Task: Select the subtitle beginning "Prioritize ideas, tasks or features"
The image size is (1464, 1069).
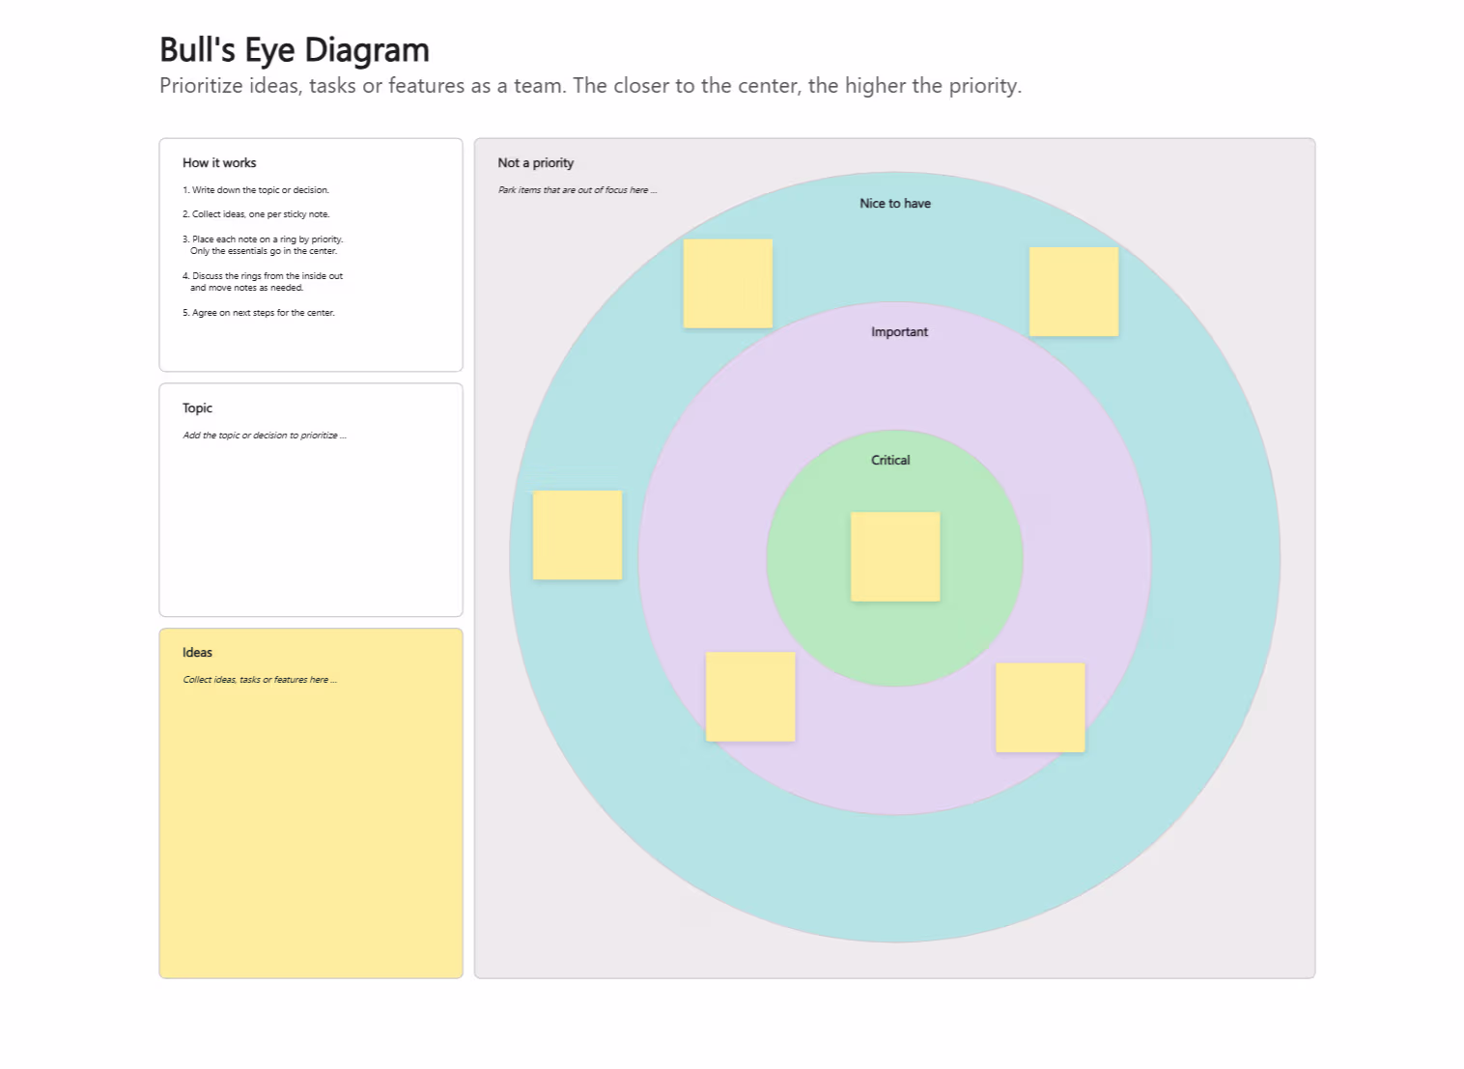Action: click(590, 86)
